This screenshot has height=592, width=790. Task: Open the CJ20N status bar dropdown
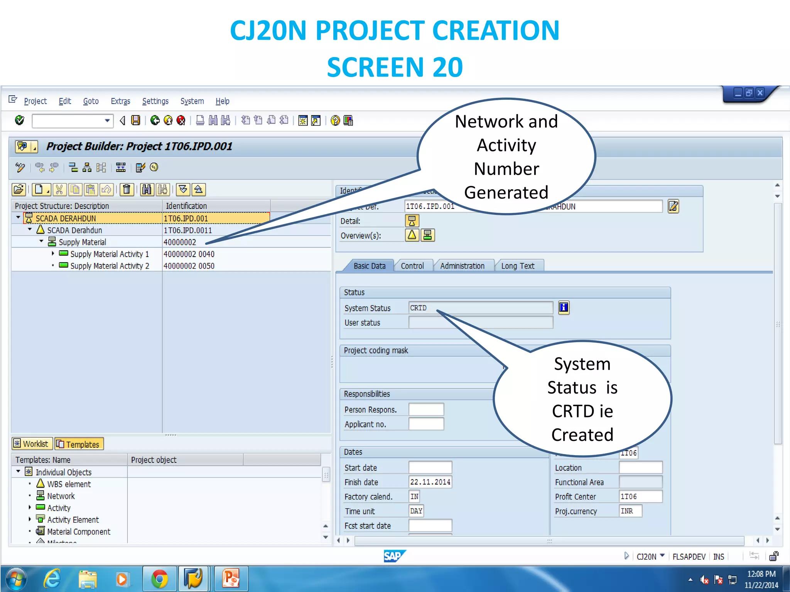662,556
